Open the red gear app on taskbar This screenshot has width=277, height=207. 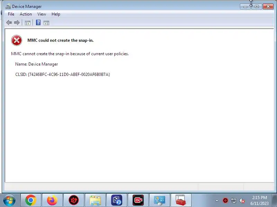(74, 200)
